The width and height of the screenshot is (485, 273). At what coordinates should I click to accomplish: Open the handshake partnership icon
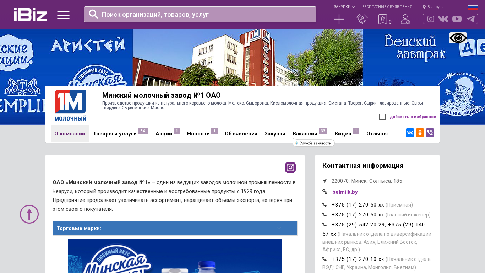(362, 19)
